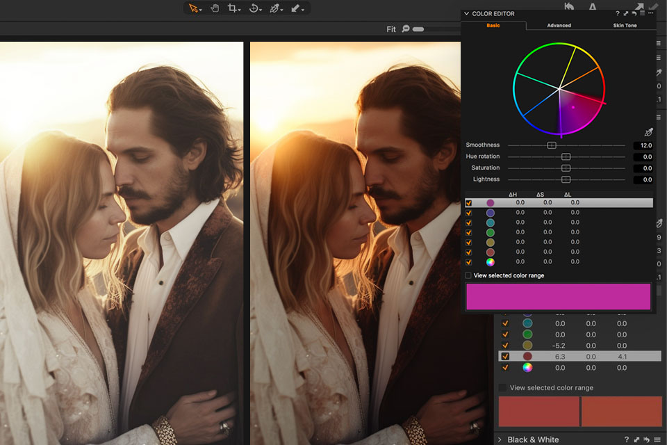Click the Smoothness slider handle

551,145
